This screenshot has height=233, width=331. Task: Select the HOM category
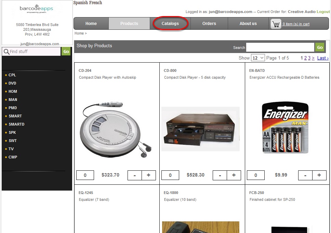click(13, 91)
